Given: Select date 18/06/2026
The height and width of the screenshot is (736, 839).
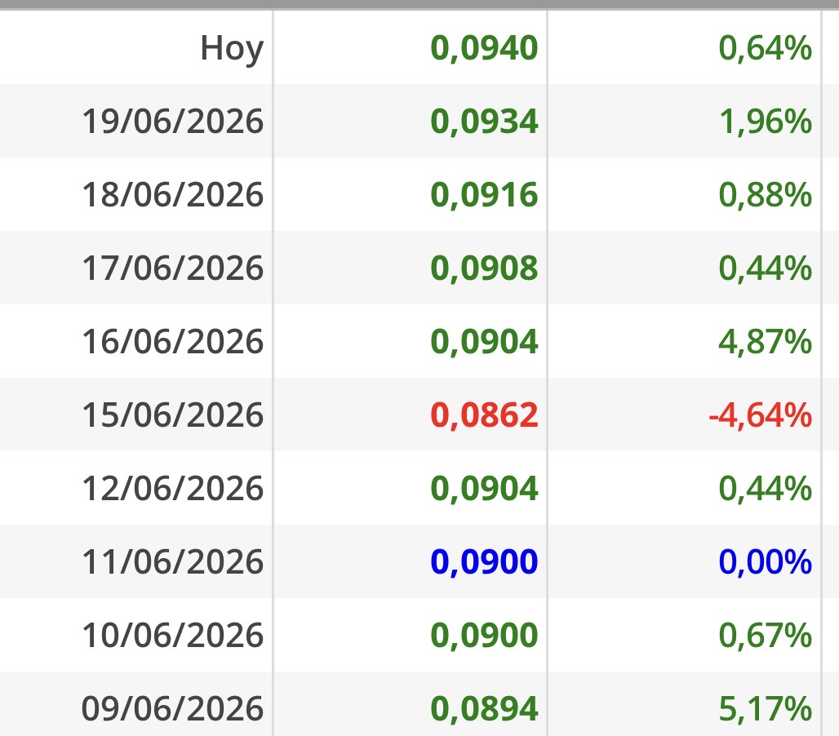Looking at the screenshot, I should (x=172, y=194).
